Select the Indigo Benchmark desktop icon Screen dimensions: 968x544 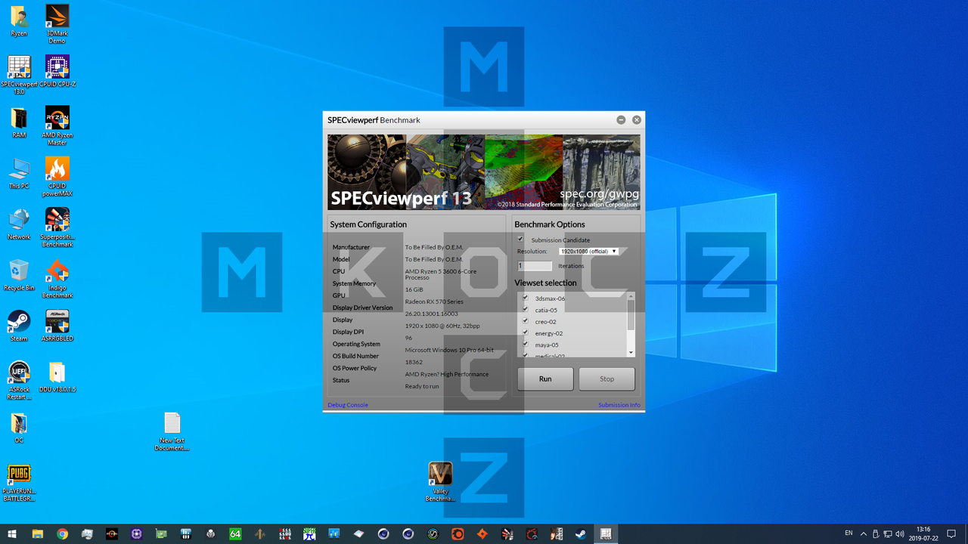(x=57, y=278)
